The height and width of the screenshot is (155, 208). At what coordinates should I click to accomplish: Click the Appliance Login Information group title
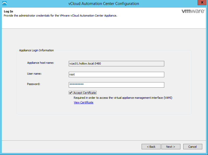(36, 50)
